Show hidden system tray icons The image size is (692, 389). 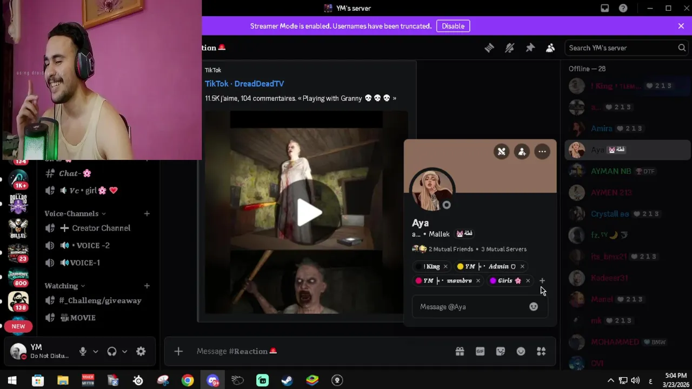(x=611, y=380)
